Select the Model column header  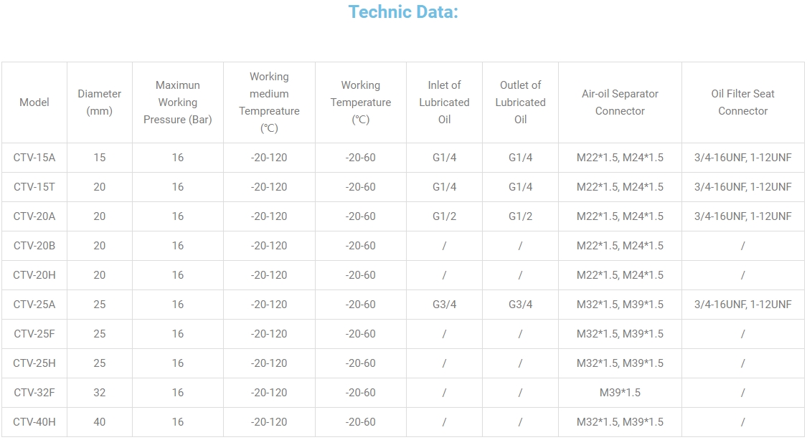tap(34, 102)
